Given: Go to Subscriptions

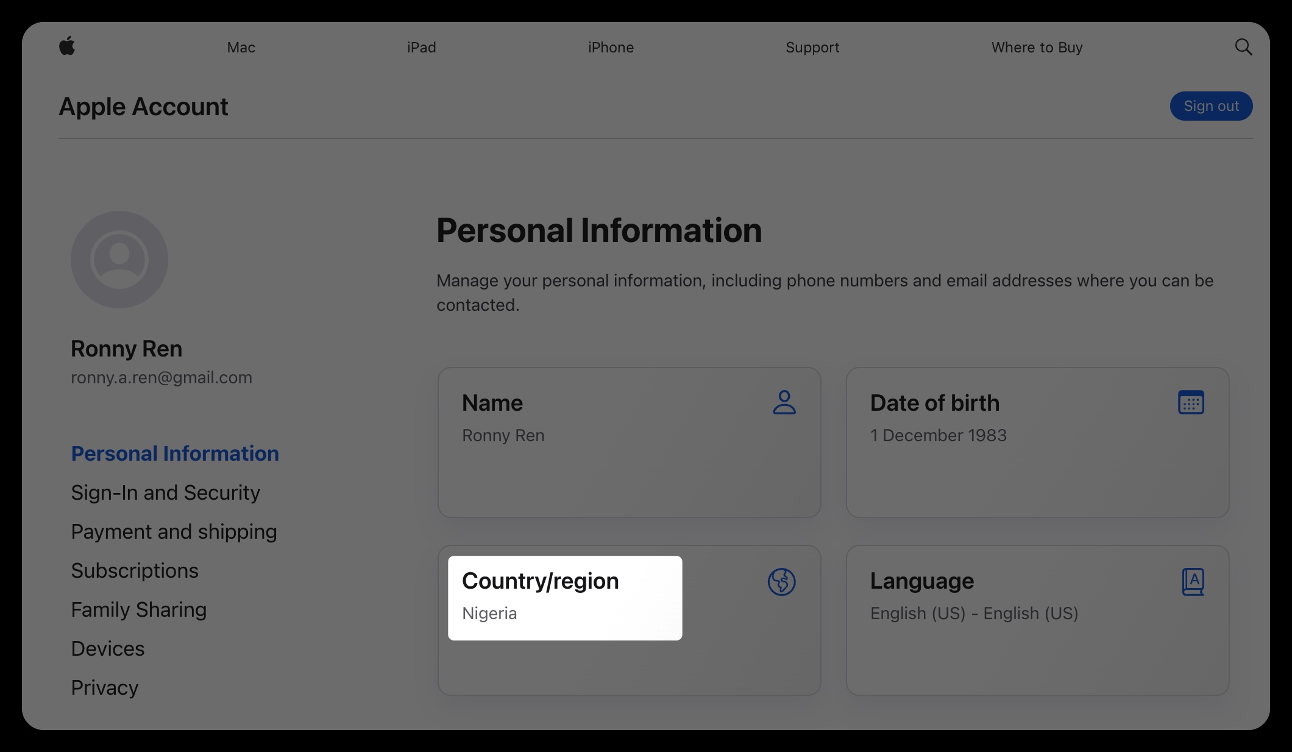Looking at the screenshot, I should pos(135,570).
